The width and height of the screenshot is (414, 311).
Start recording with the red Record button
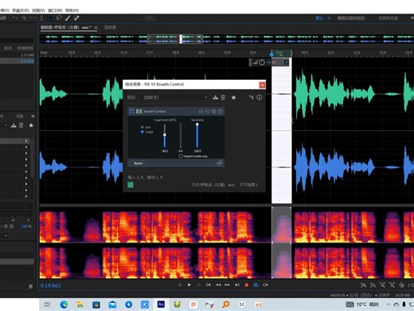point(247,285)
